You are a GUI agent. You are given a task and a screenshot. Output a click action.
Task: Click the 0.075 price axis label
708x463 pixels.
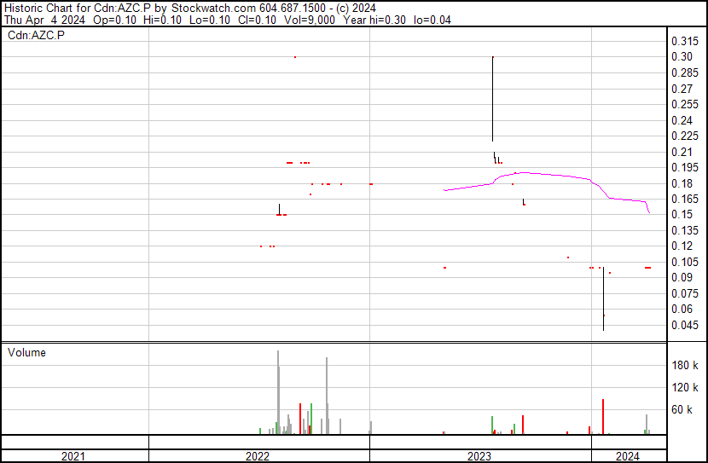(684, 293)
